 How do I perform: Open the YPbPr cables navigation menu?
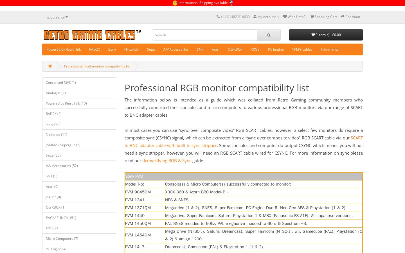(302, 49)
